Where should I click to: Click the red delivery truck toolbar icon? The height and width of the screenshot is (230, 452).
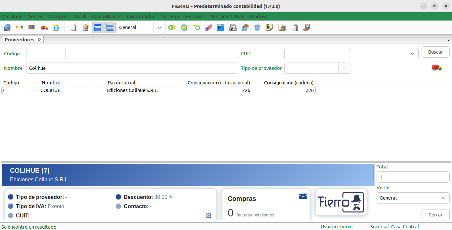coord(44,27)
